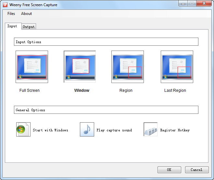Toggle the Start with Windows icon
The width and height of the screenshot is (214, 180).
pos(23,130)
